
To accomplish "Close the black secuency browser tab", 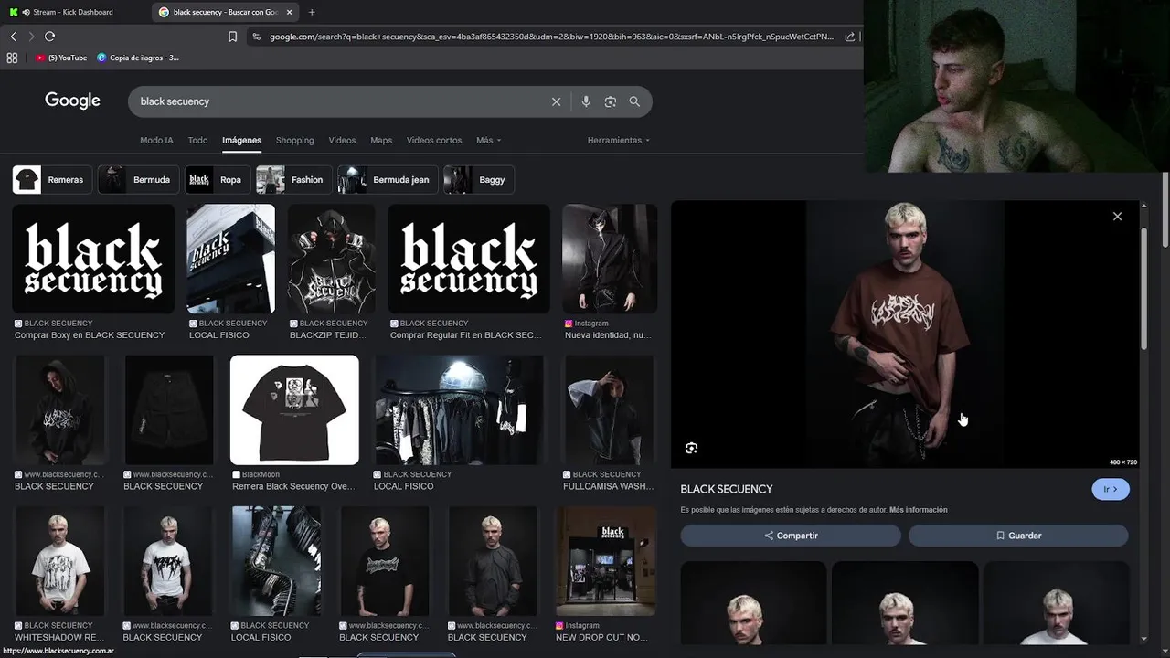I will pyautogui.click(x=289, y=12).
